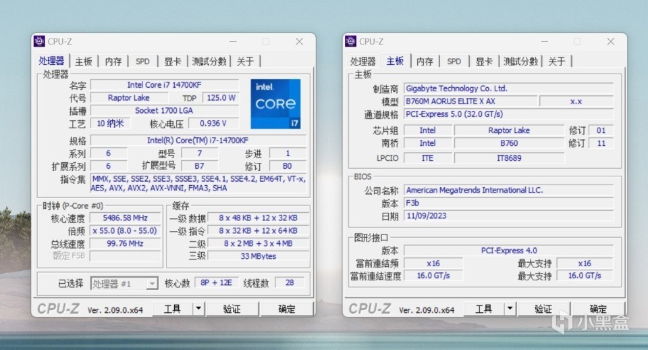Image resolution: width=648 pixels, height=350 pixels.
Task: Select 主板 tab in right window
Action: [395, 61]
